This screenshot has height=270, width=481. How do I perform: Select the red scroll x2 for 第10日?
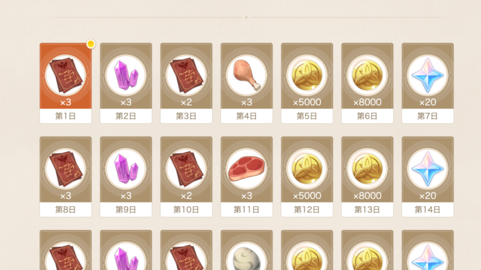(x=186, y=169)
